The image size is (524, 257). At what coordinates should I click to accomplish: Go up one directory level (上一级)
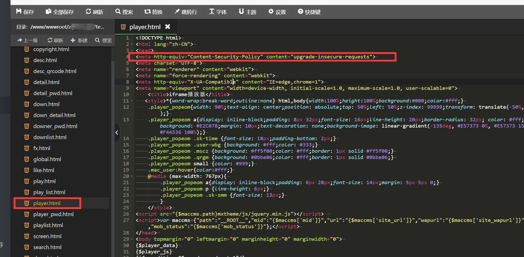click(28, 40)
